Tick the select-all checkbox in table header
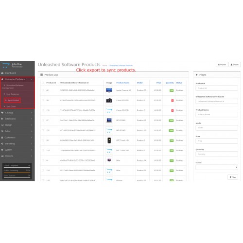The width and height of the screenshot is (243, 243). click(x=43, y=83)
